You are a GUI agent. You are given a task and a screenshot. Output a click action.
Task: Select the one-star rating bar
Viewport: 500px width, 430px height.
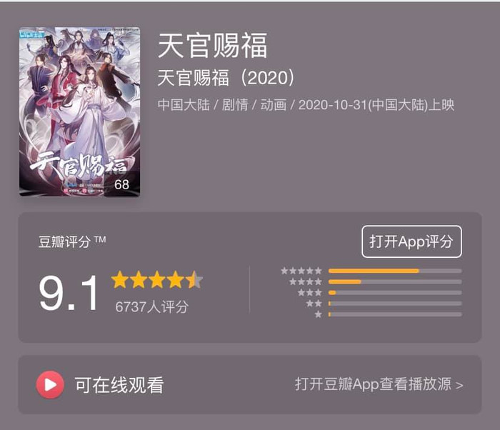395,314
